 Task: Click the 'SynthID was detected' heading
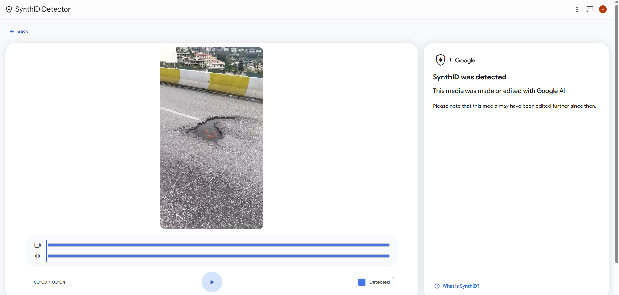(470, 77)
